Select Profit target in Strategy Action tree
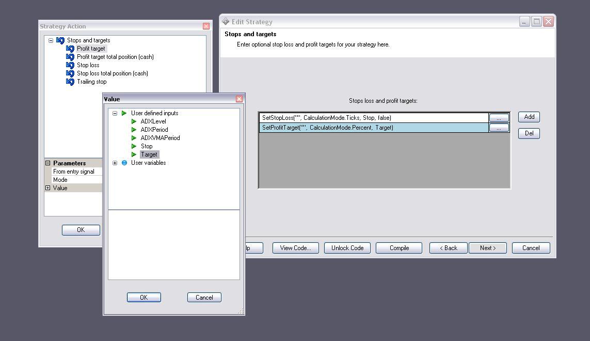Viewport: 590px width, 341px height. (91, 49)
